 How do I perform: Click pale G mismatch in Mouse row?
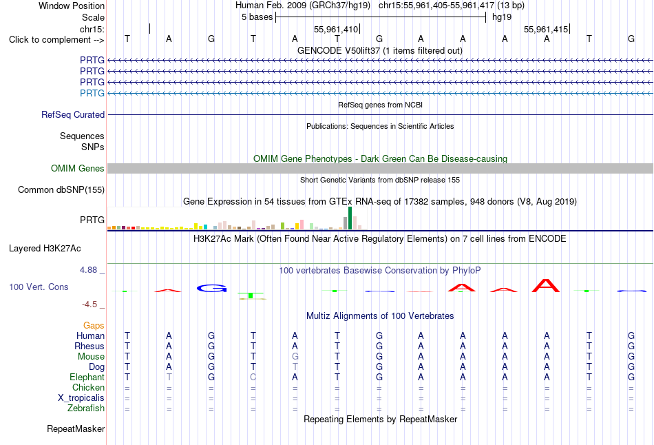(295, 357)
